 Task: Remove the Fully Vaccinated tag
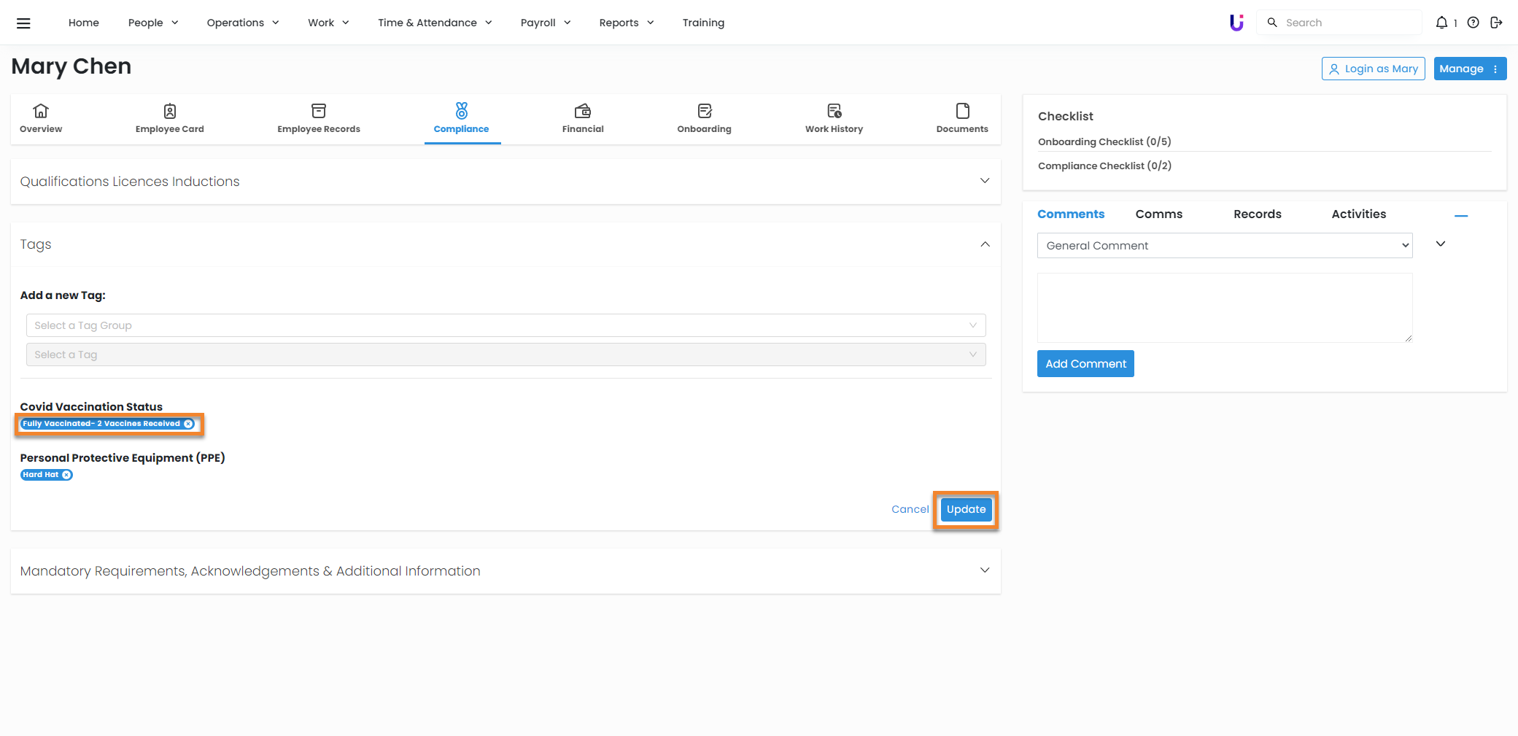(x=188, y=424)
